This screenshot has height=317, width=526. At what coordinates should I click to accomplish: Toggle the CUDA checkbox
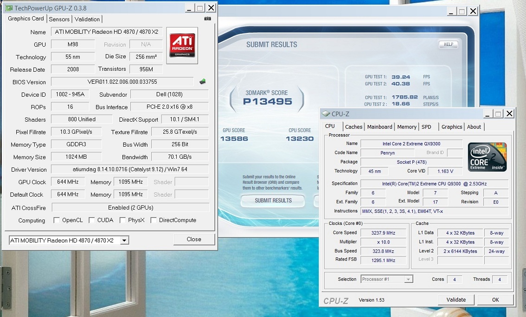[92, 220]
